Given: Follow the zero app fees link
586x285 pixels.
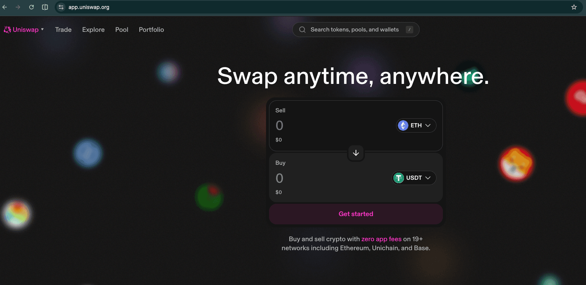Looking at the screenshot, I should (x=381, y=239).
